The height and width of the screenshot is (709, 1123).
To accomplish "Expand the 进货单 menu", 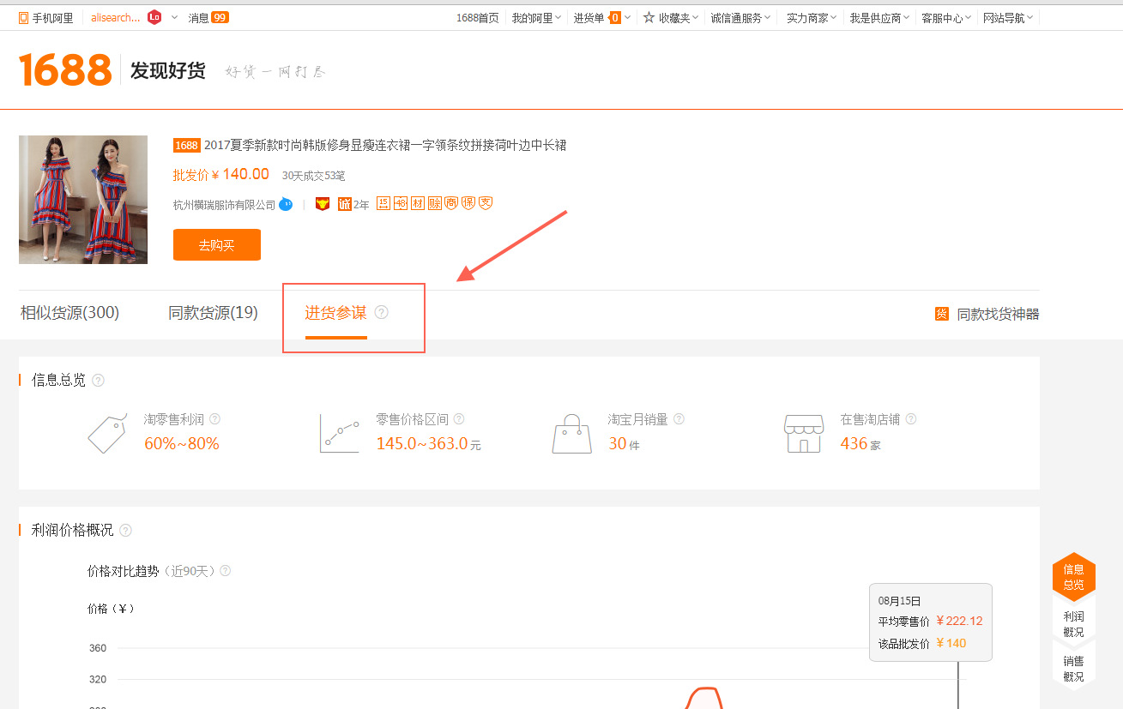I will coord(602,17).
